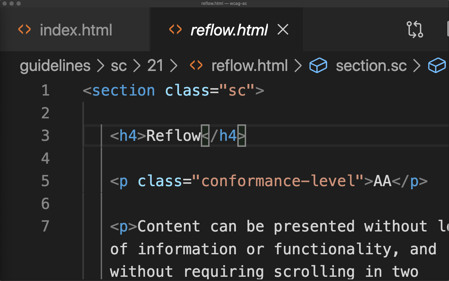The width and height of the screenshot is (449, 281).
Task: Click the closing h4 tag
Action: point(223,136)
